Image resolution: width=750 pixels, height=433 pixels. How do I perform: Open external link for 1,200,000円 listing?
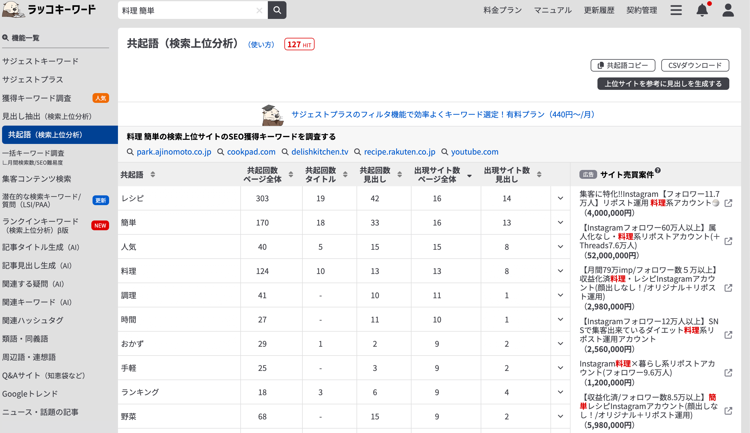[728, 373]
